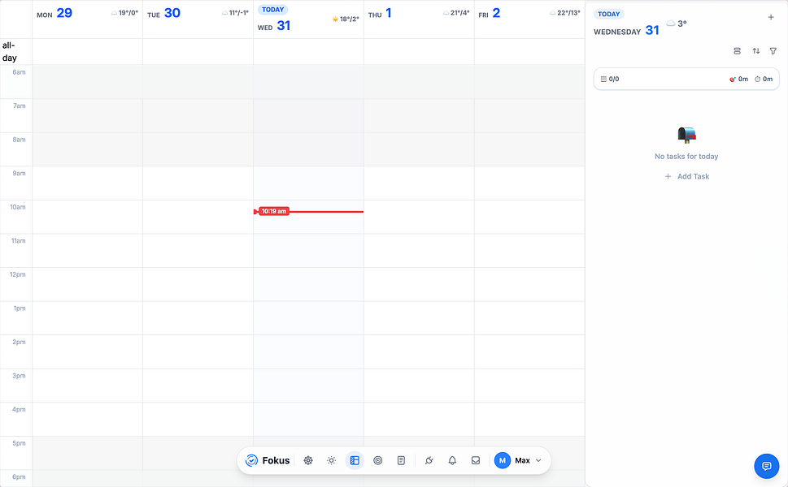The image size is (788, 487).
Task: Open the sort arrows in task panel
Action: pyautogui.click(x=755, y=51)
